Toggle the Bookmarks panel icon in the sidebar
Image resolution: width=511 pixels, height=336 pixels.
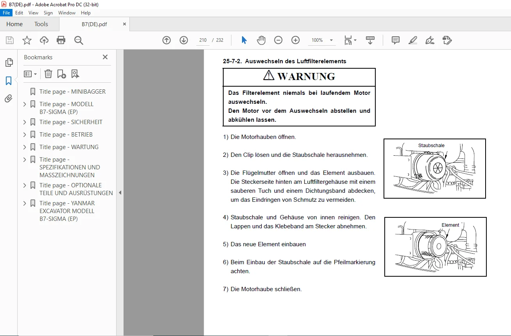pyautogui.click(x=9, y=81)
